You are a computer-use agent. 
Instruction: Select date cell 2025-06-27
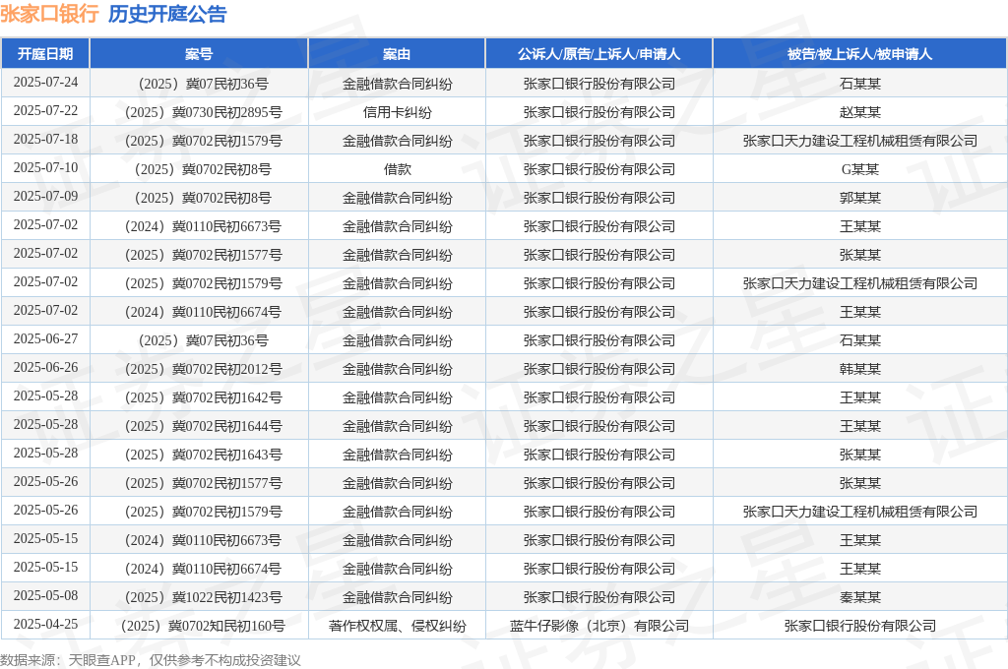pos(45,339)
